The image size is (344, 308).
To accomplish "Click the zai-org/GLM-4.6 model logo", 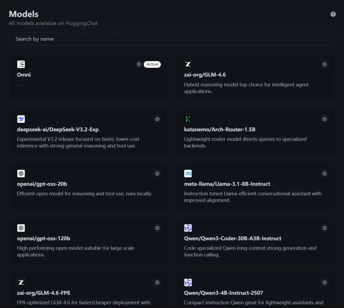I will 188,64.
